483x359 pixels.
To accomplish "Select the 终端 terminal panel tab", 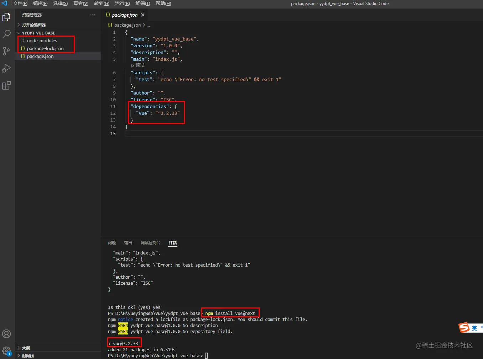I will tap(173, 243).
